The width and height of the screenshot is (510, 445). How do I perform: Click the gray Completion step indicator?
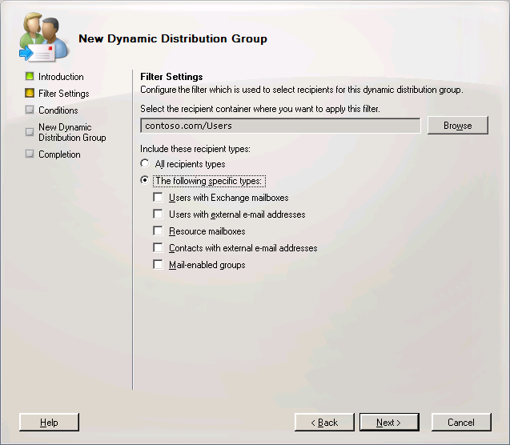coord(30,154)
